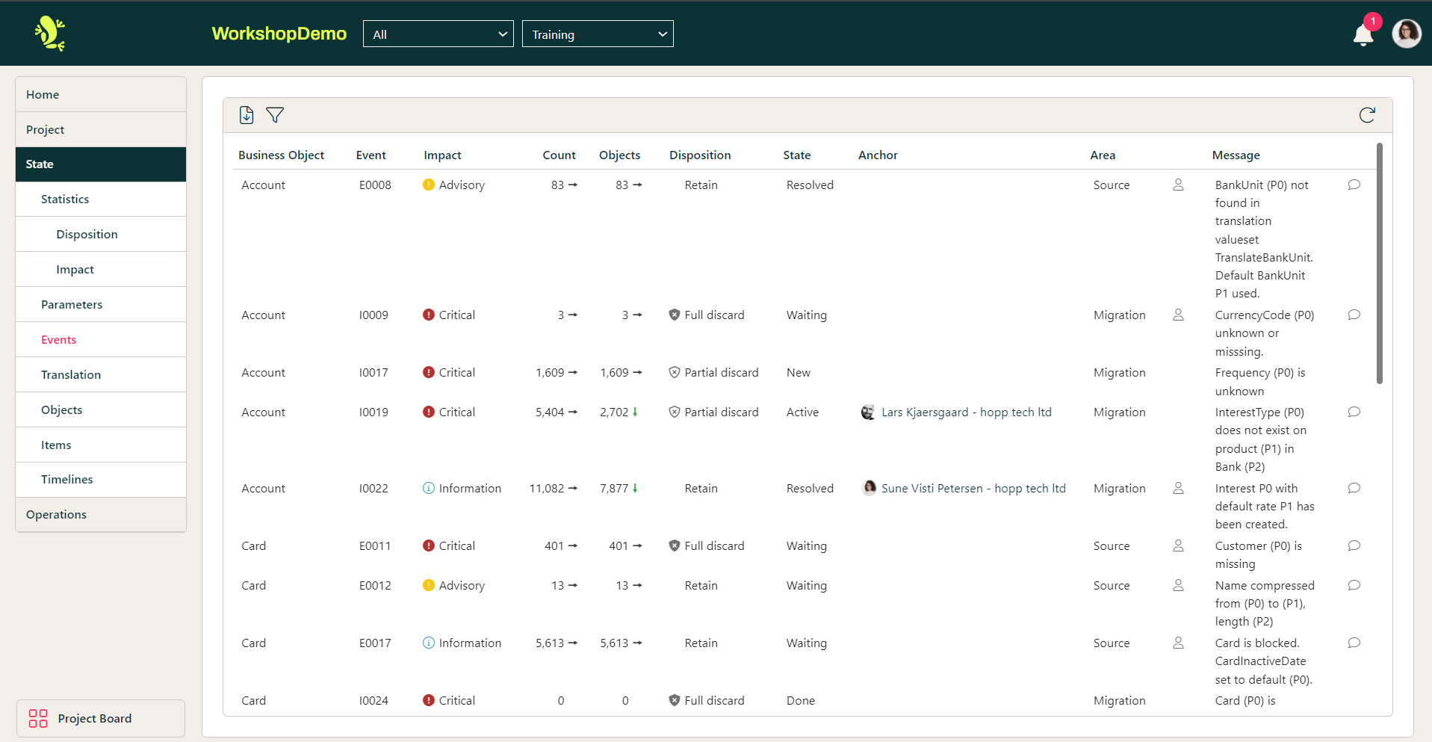
Task: Go to Timelines in sidebar
Action: tap(67, 480)
